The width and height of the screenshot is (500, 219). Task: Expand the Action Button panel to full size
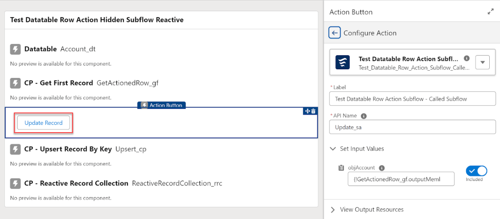tap(490, 12)
